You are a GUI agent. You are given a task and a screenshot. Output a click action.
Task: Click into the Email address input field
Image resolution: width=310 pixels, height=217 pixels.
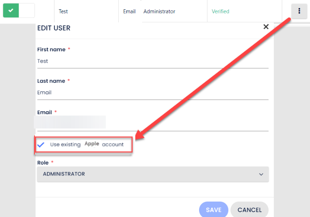tap(152, 123)
